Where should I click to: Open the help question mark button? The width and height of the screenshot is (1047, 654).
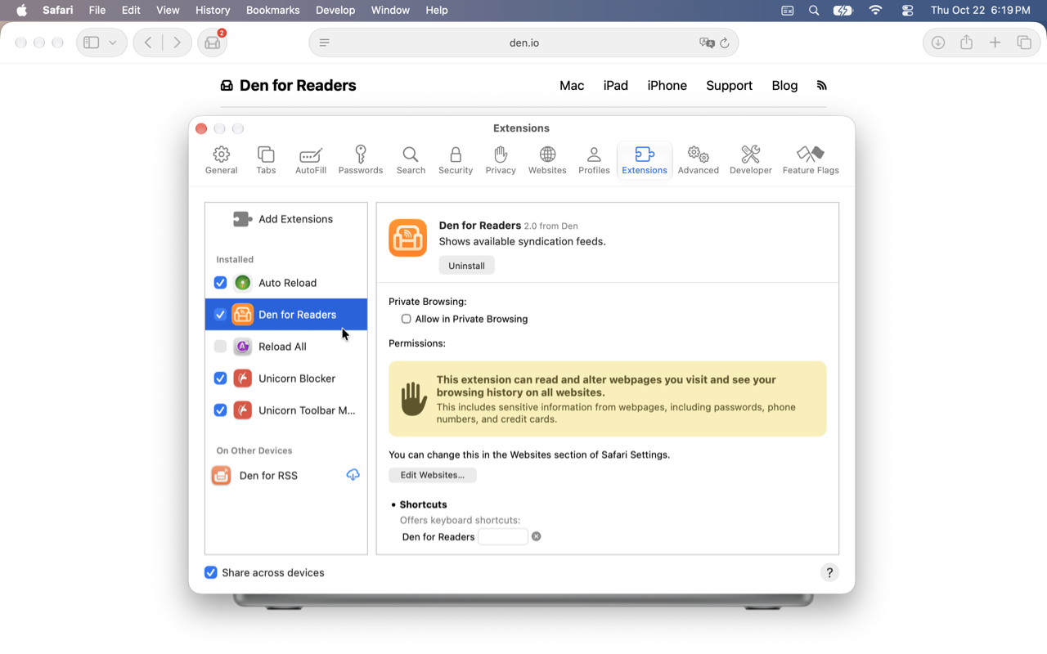pyautogui.click(x=829, y=572)
